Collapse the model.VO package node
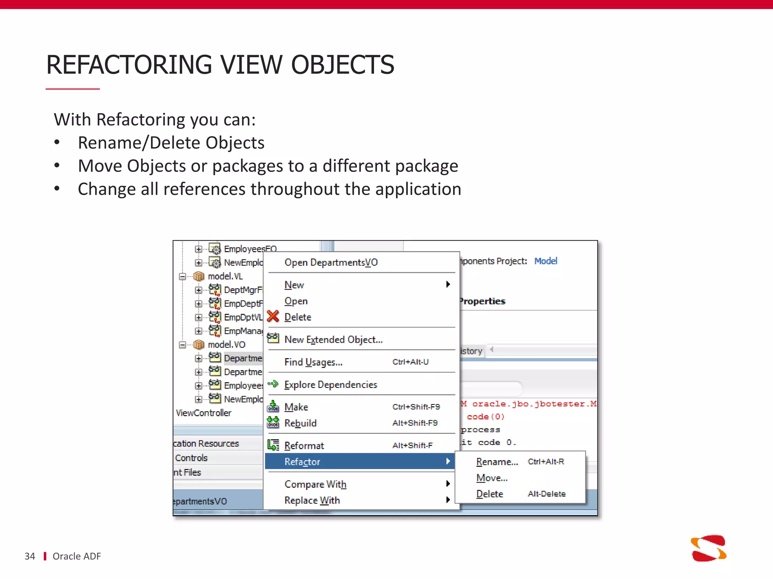The image size is (773, 579). click(x=182, y=345)
